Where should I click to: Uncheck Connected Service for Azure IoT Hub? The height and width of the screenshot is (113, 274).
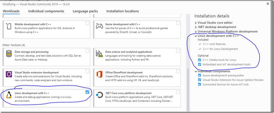[199, 84]
